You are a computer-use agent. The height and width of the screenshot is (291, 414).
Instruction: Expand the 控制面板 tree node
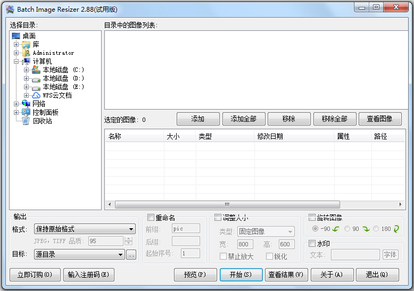[x=16, y=112]
